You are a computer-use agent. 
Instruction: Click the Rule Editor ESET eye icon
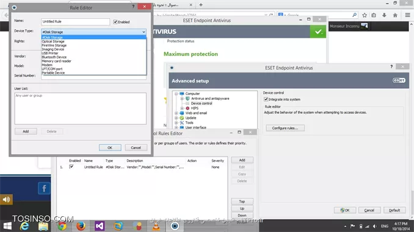(14, 8)
